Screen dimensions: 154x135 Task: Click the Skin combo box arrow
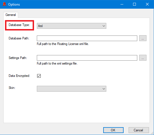click(104, 89)
